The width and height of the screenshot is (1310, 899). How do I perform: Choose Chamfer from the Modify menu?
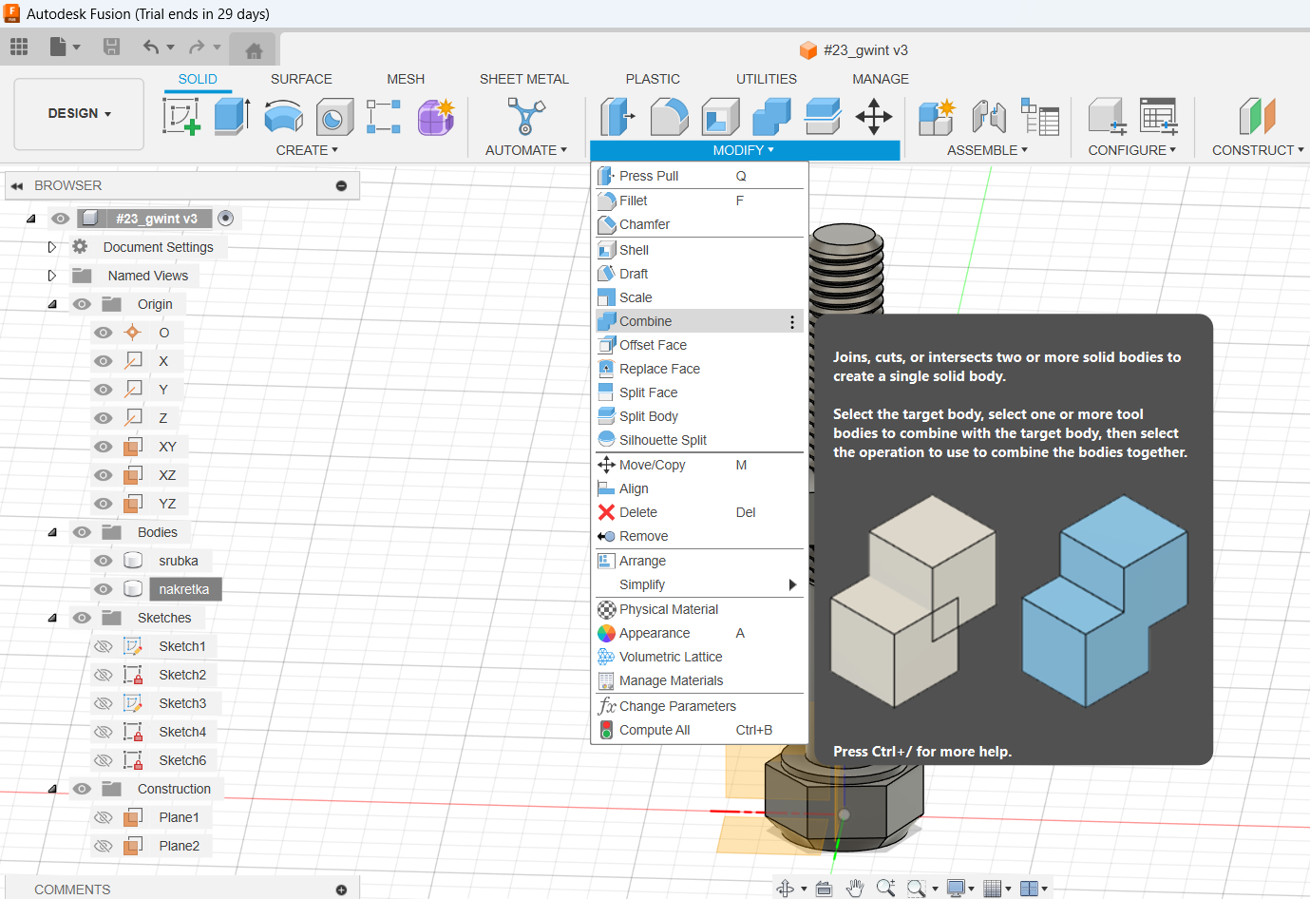click(x=699, y=224)
